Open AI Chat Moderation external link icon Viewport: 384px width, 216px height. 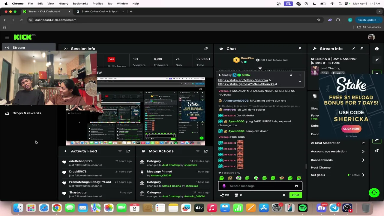point(363,143)
